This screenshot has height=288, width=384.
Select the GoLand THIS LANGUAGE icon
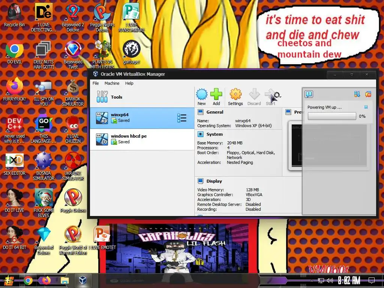pyautogui.click(x=43, y=129)
